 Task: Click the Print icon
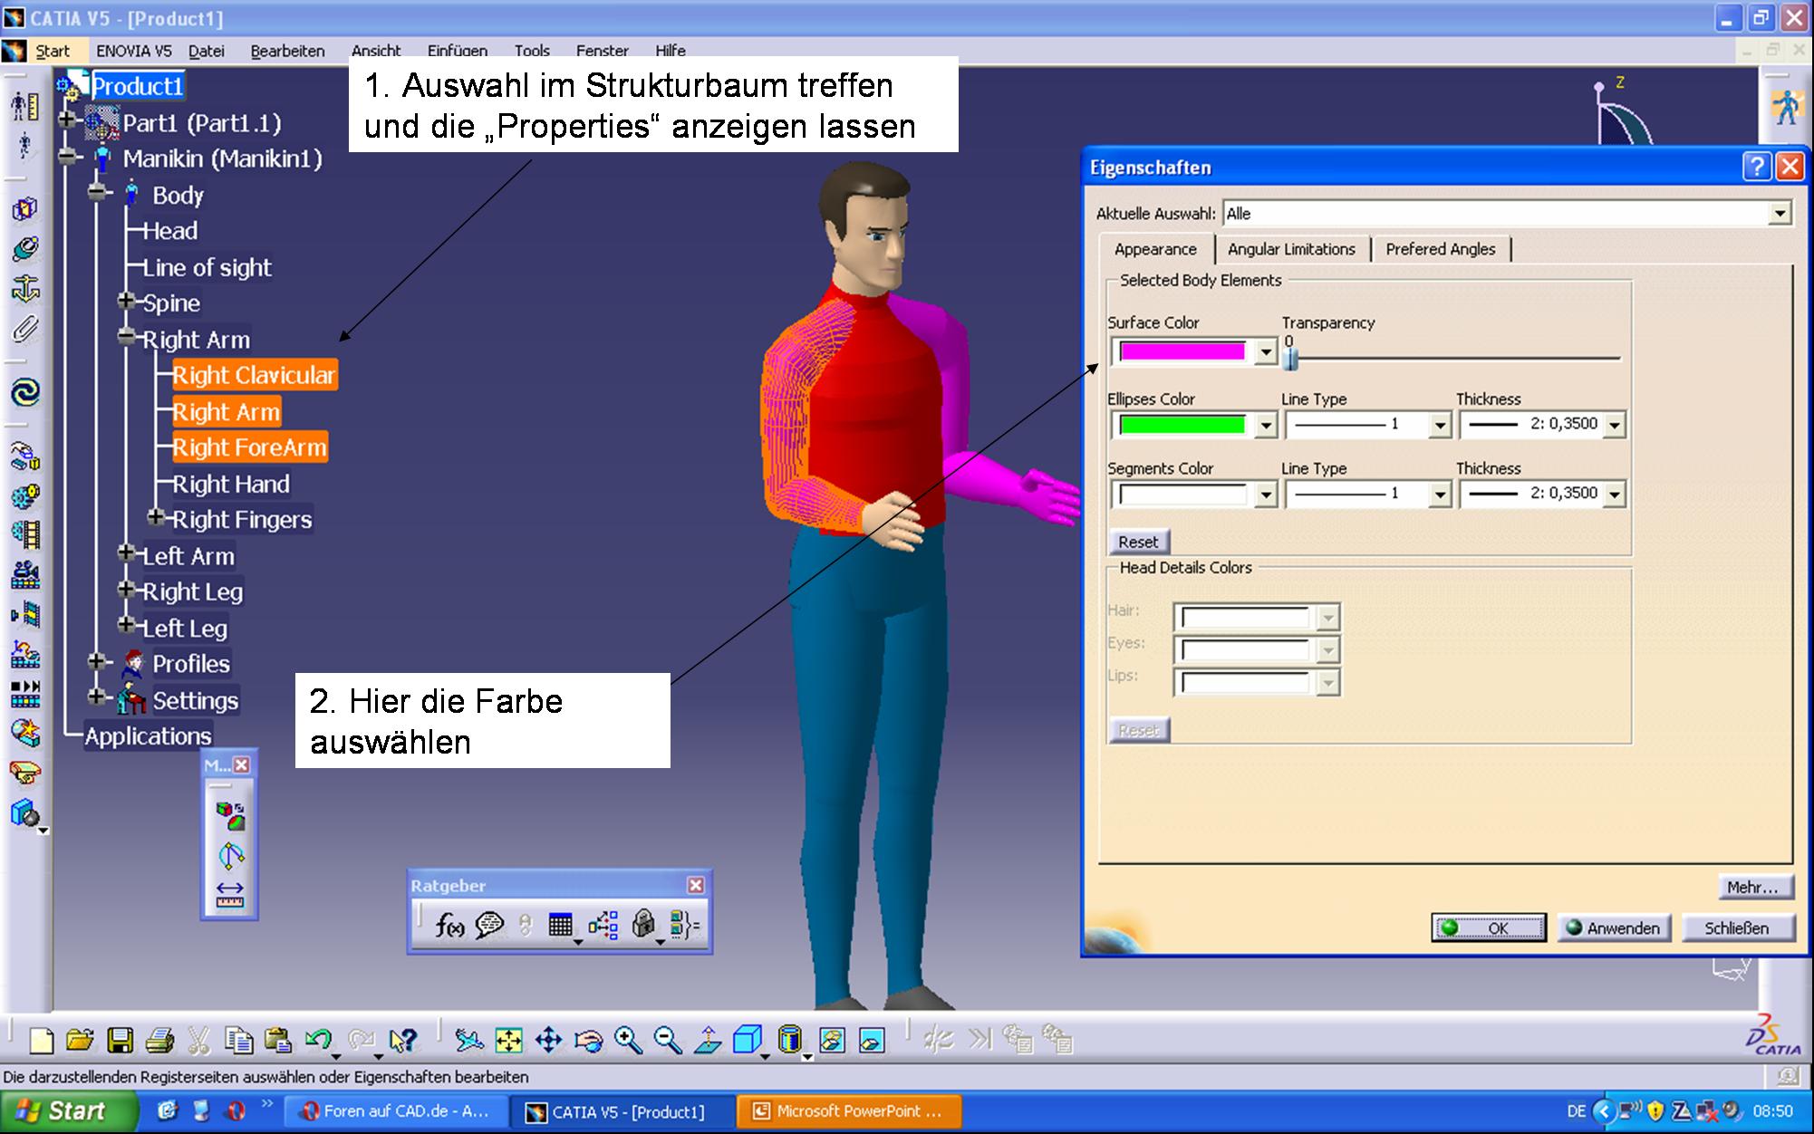point(159,1041)
